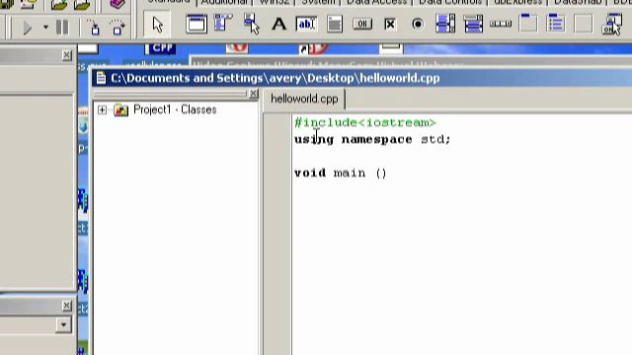
Task: Select the Project1 - Classes tree item
Action: (175, 109)
